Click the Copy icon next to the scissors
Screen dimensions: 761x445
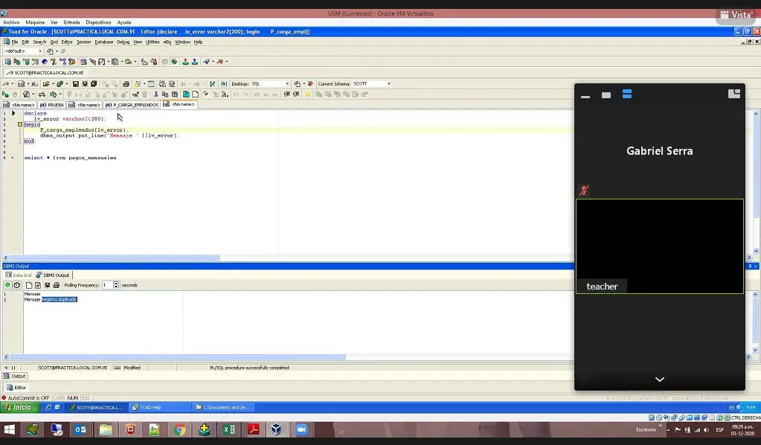pos(165,95)
